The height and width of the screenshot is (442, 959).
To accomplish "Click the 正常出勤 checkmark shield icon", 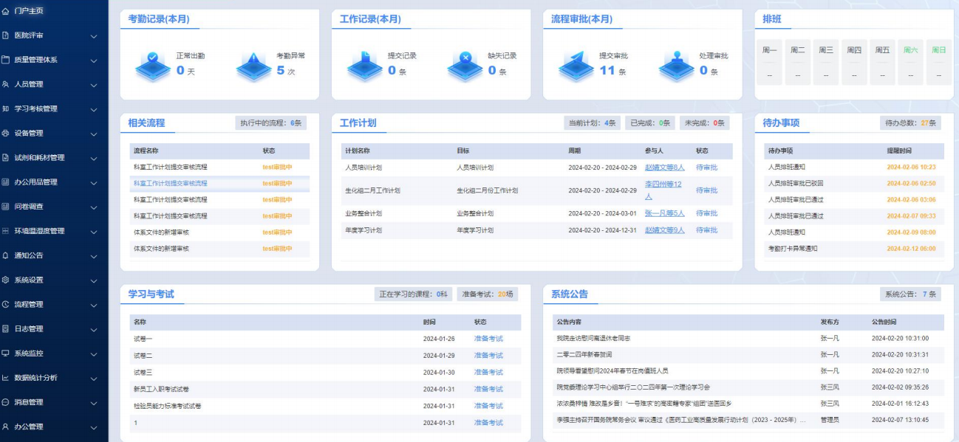I will [x=153, y=66].
